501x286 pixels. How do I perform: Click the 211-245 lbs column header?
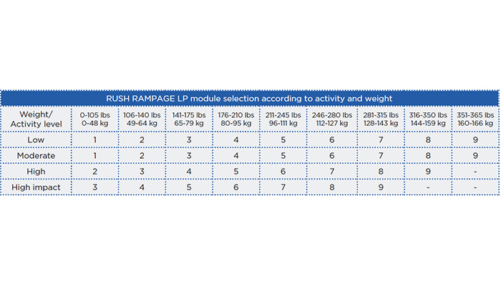point(283,117)
